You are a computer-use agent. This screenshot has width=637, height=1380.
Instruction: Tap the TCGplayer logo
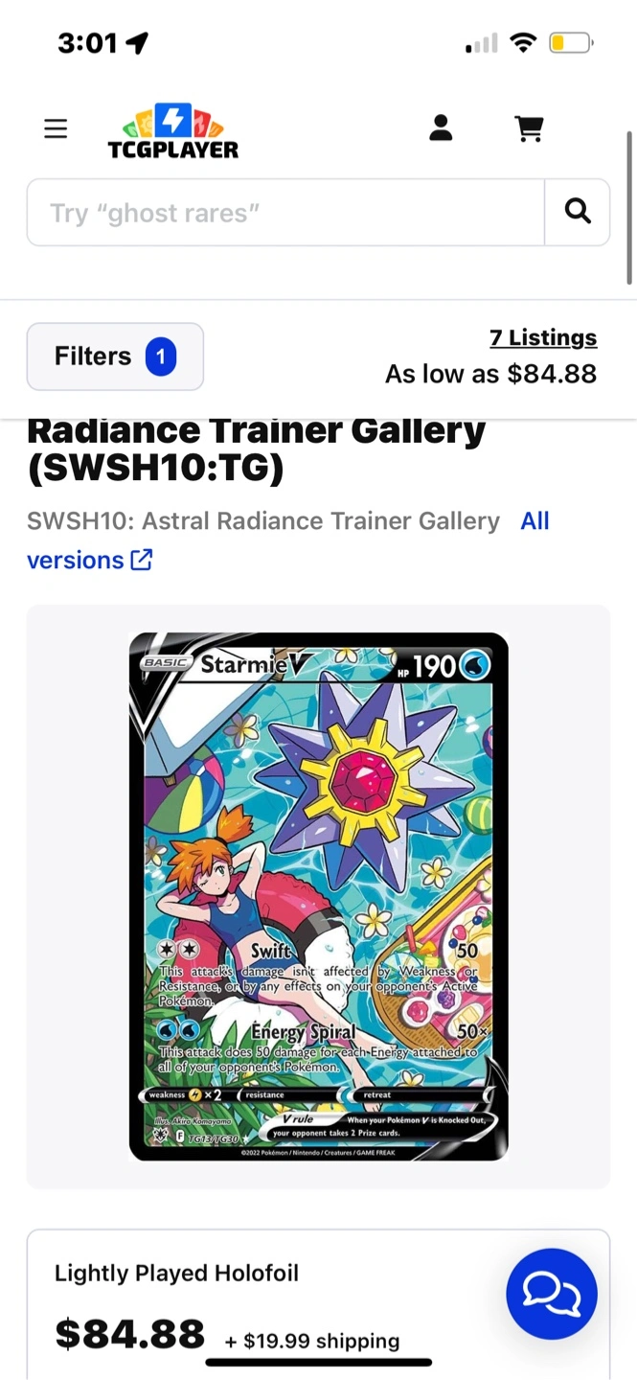click(x=173, y=130)
